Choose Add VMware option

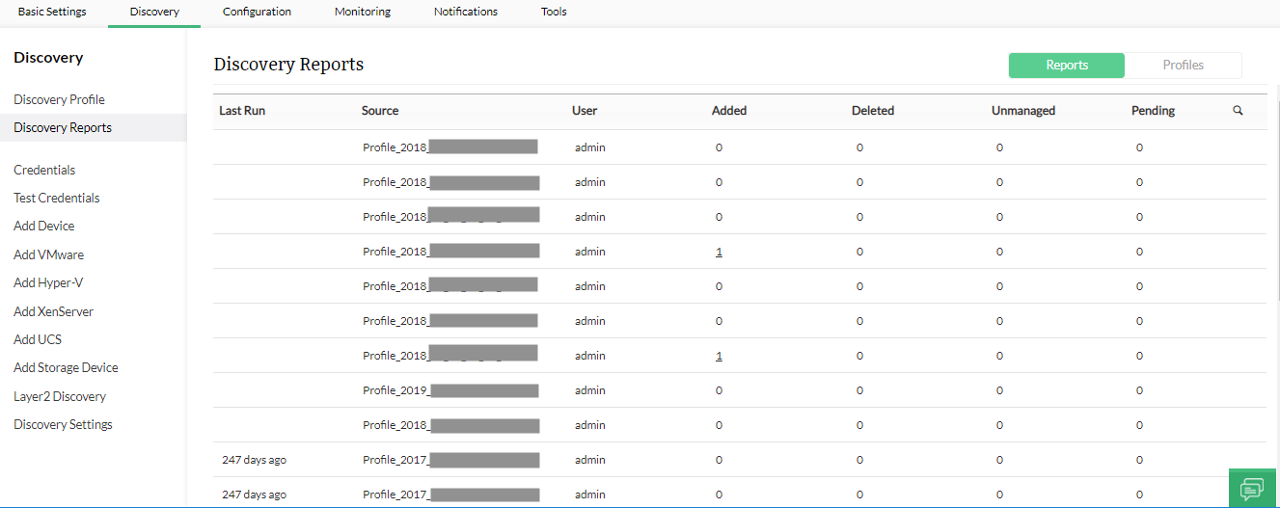(x=48, y=254)
